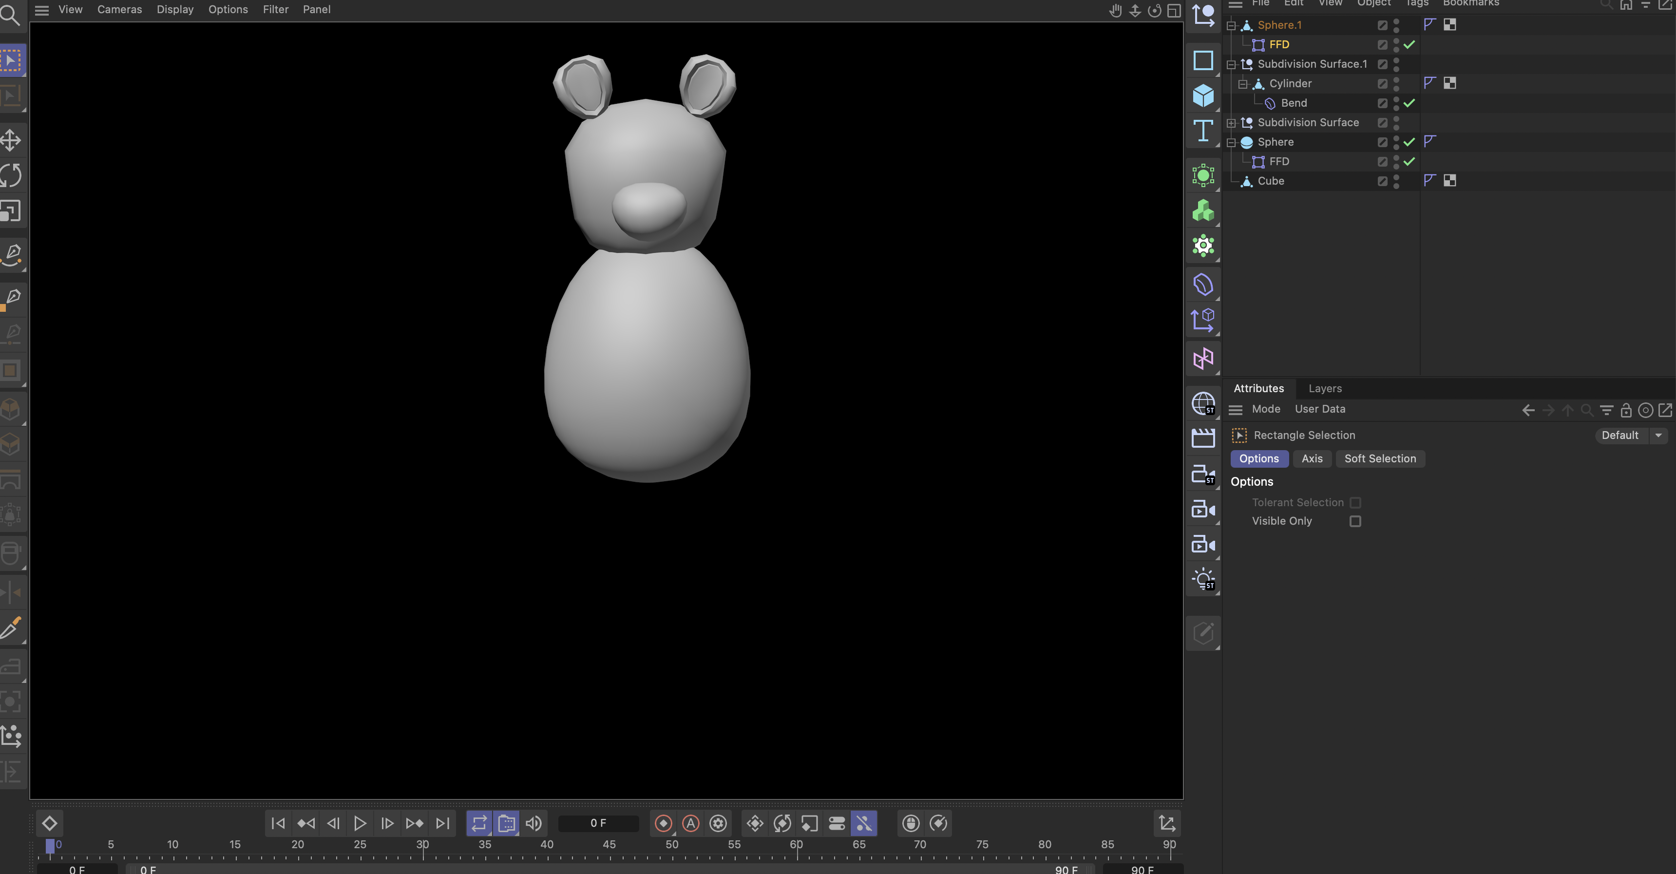Click the Autokeying icon near the timeline
Viewport: 1676px width, 874px height.
(690, 822)
